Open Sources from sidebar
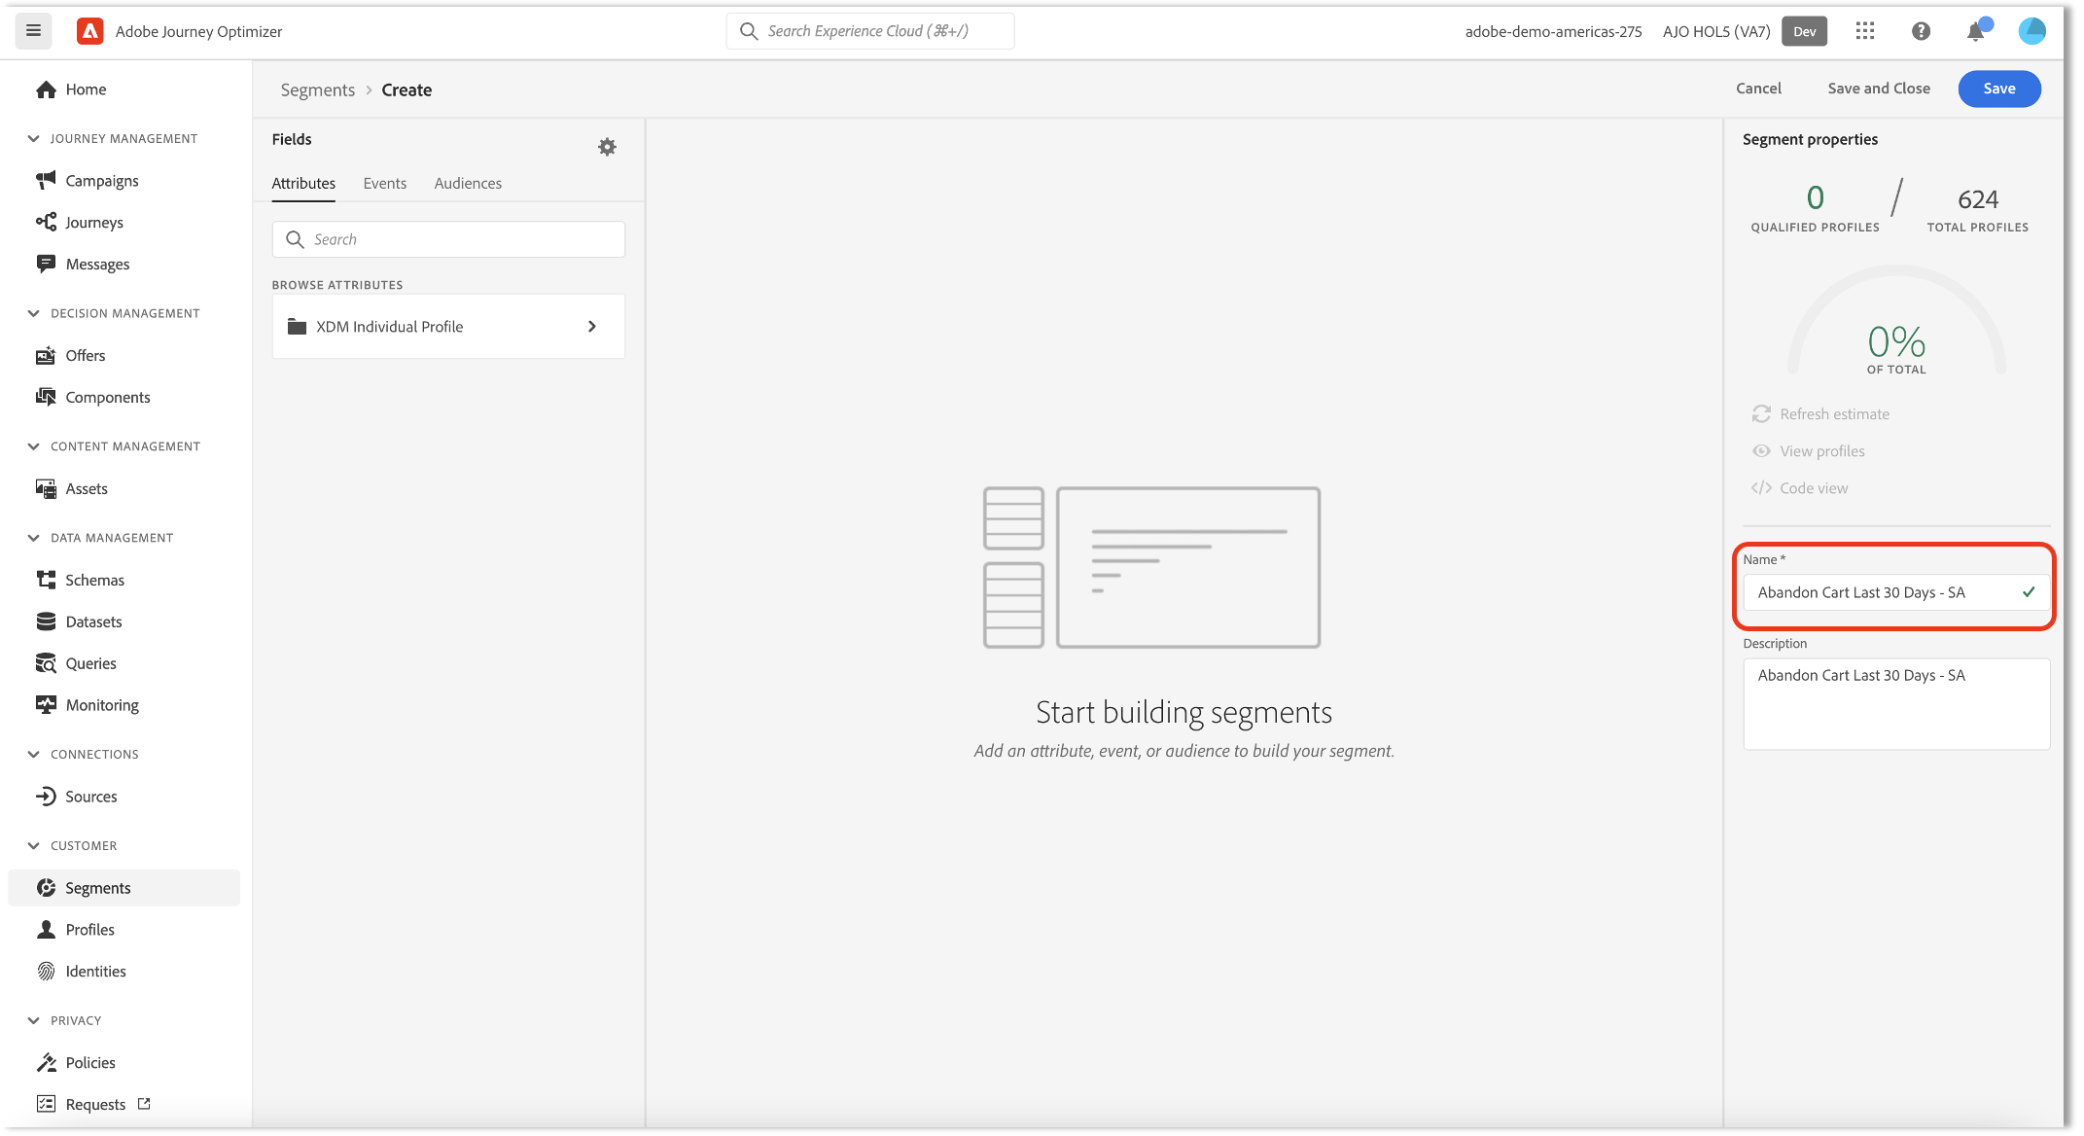The image size is (2084, 1136). click(77, 798)
